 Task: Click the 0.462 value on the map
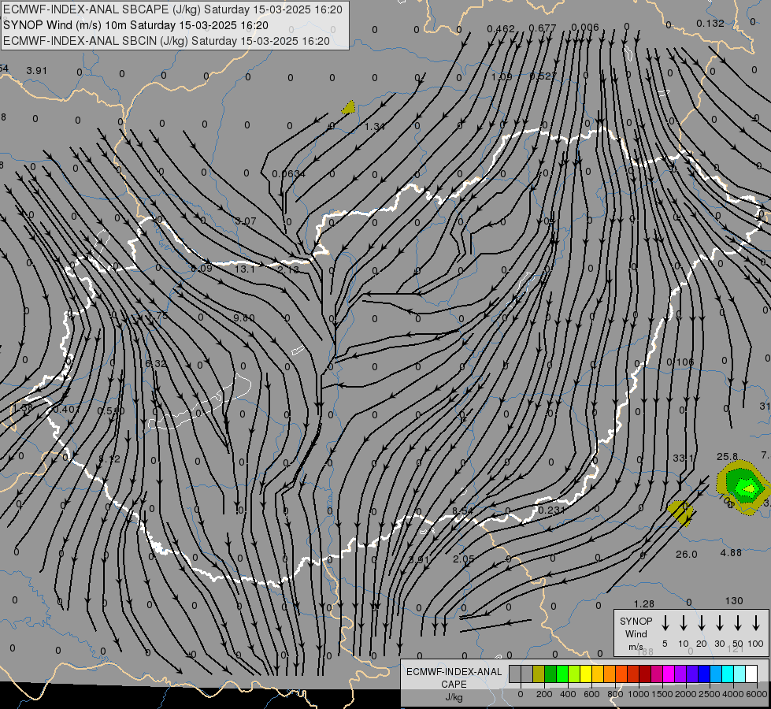(x=501, y=29)
